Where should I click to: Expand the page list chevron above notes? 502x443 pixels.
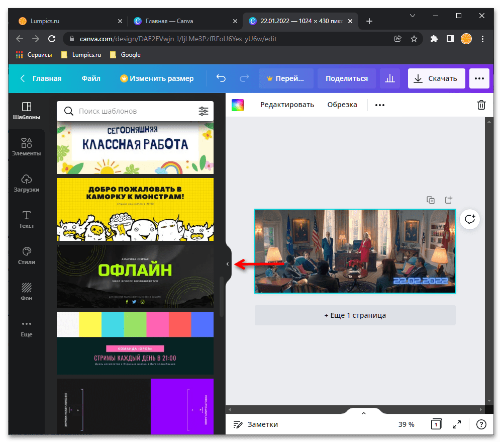tap(364, 413)
